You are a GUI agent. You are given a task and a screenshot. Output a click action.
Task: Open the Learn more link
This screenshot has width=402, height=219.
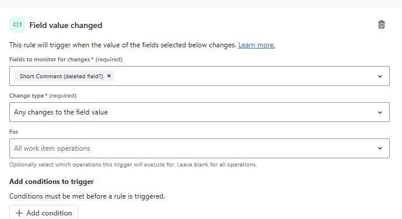click(257, 45)
